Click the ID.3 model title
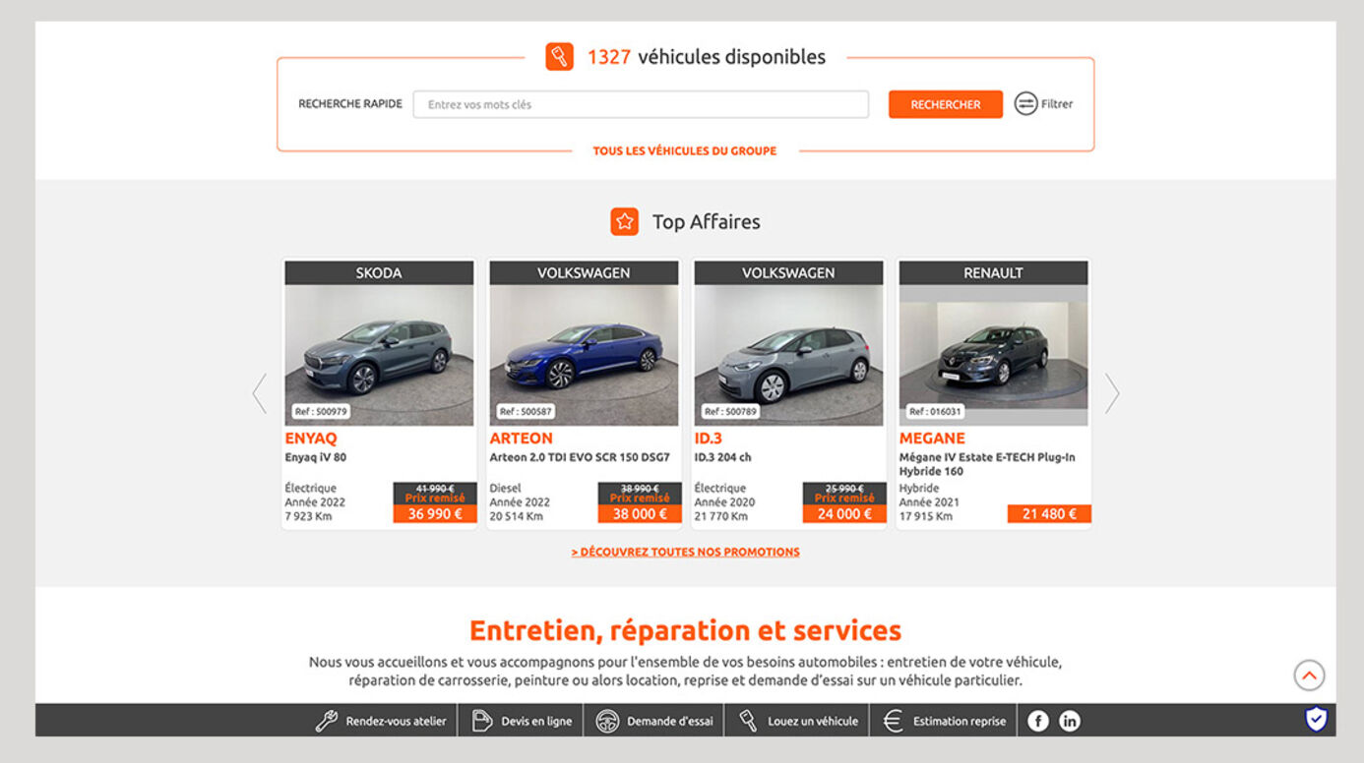Viewport: 1364px width, 763px height. 709,439
